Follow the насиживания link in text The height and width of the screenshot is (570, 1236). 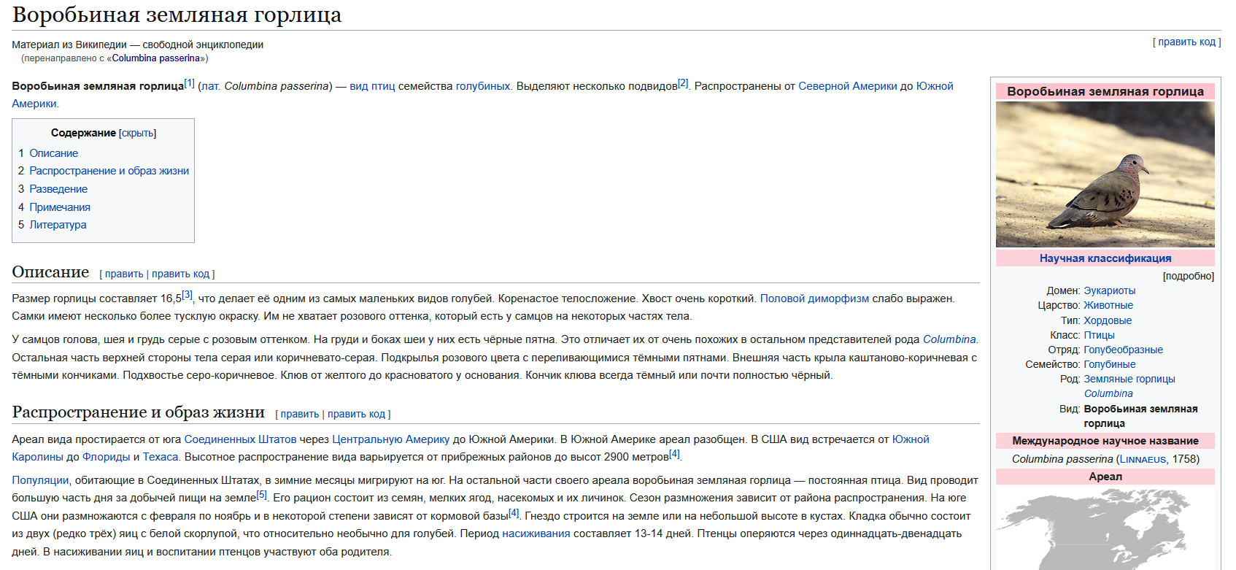536,534
